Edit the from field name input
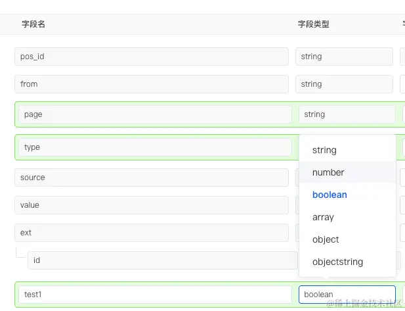The height and width of the screenshot is (311, 405). (152, 84)
